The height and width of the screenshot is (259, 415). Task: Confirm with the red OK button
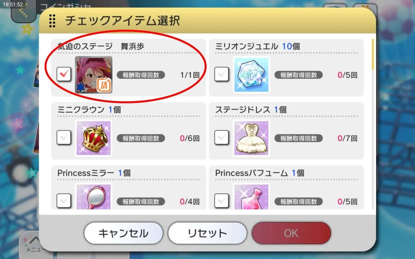pyautogui.click(x=291, y=233)
